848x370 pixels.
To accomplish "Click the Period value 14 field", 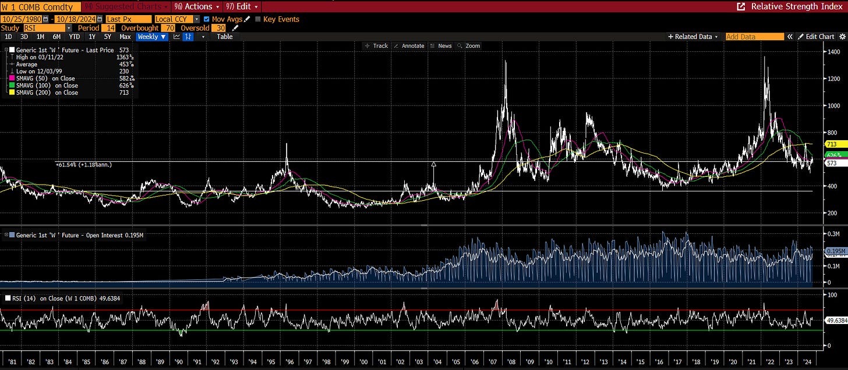I will (x=109, y=28).
